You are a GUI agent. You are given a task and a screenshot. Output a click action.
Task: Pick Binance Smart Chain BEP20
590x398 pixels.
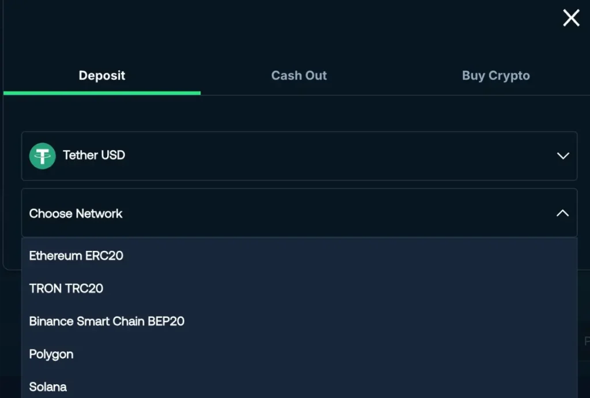[x=107, y=321]
